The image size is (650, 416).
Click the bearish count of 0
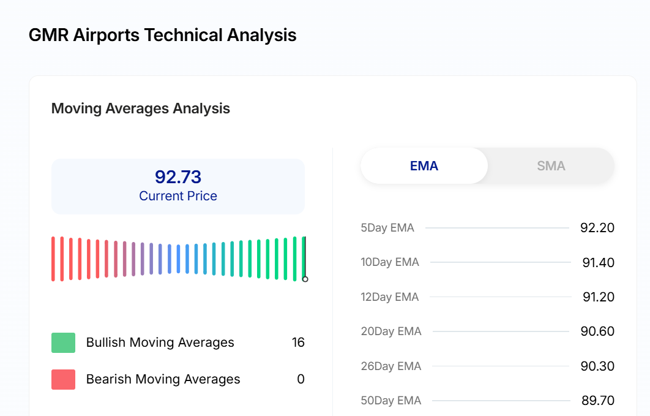pyautogui.click(x=301, y=379)
